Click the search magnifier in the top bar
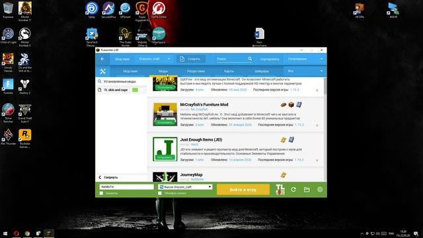The width and height of the screenshot is (423, 238). pyautogui.click(x=250, y=59)
